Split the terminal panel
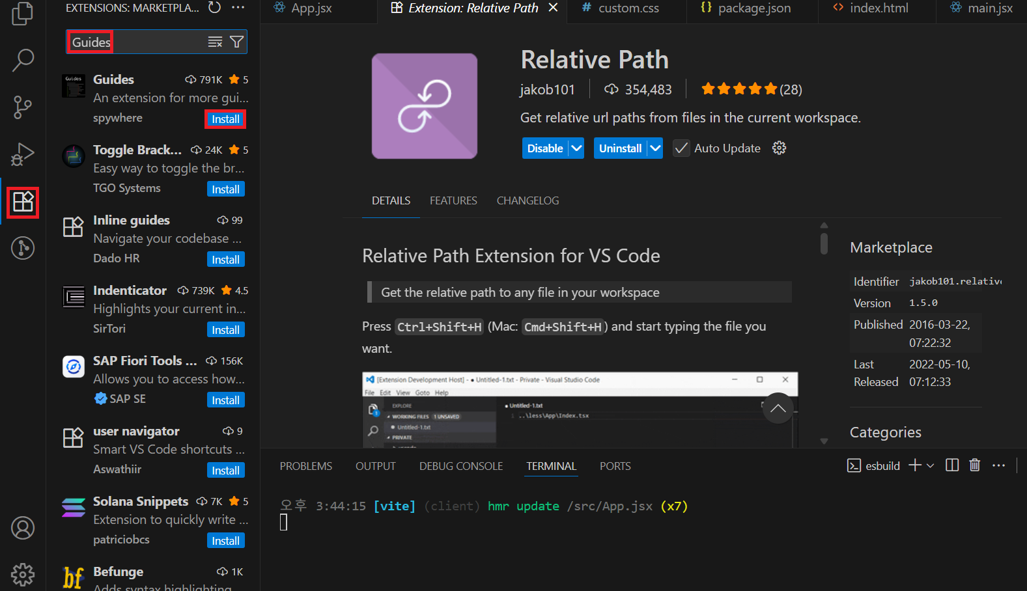 pyautogui.click(x=952, y=465)
